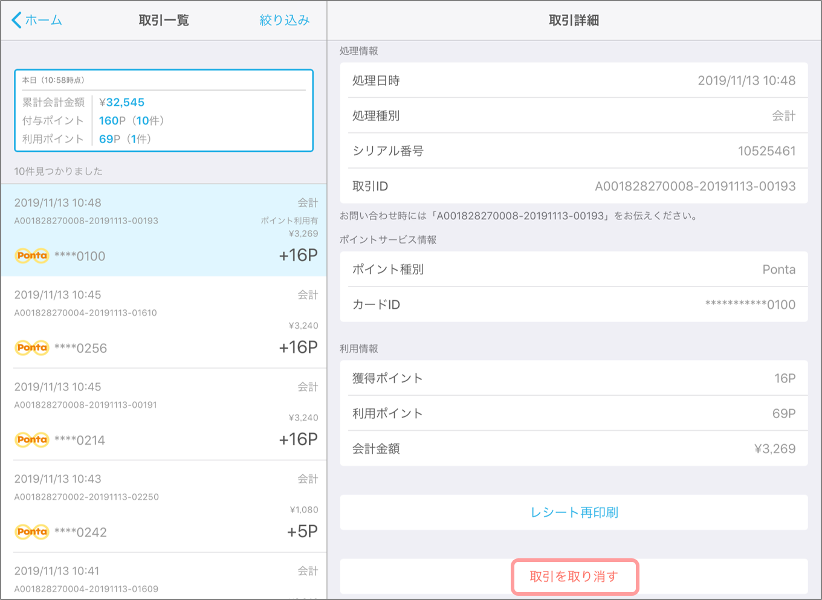Click ¥1,080 amount in list
The height and width of the screenshot is (600, 822).
(304, 509)
